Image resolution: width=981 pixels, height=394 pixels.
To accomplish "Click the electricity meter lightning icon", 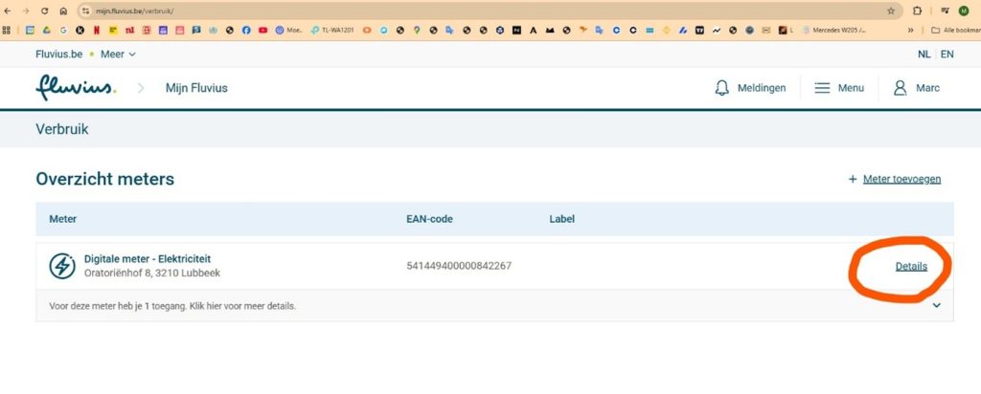I will [62, 266].
